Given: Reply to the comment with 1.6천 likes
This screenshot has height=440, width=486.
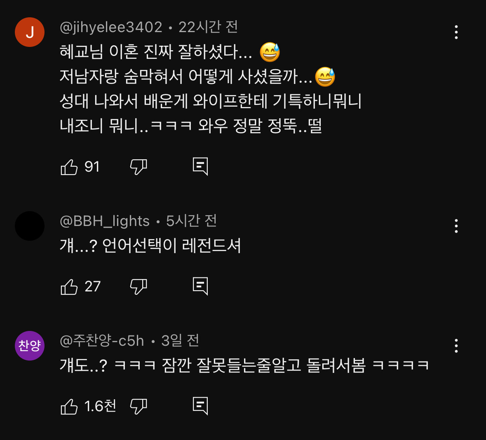Looking at the screenshot, I should [x=201, y=406].
